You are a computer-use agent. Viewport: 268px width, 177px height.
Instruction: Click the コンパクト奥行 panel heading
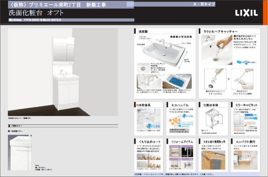(x=245, y=141)
